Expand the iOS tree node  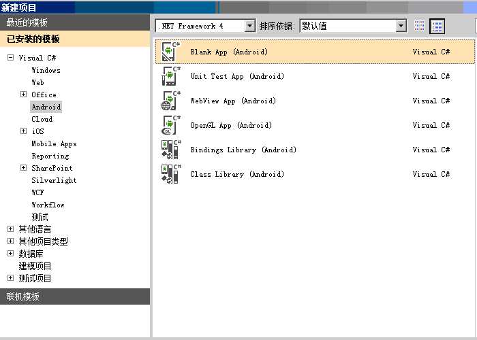point(23,131)
